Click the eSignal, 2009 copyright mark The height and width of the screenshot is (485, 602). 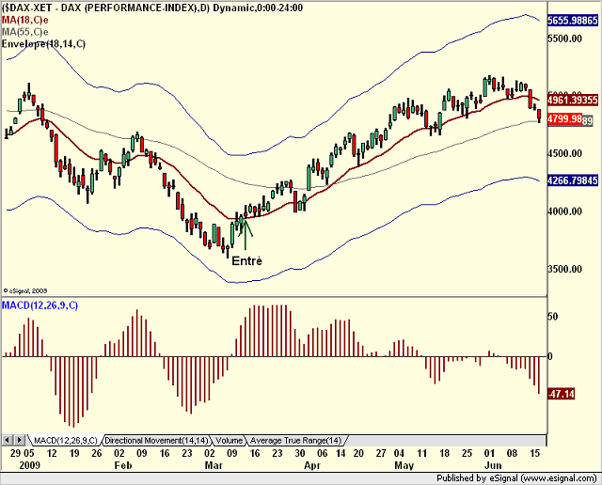coord(25,290)
